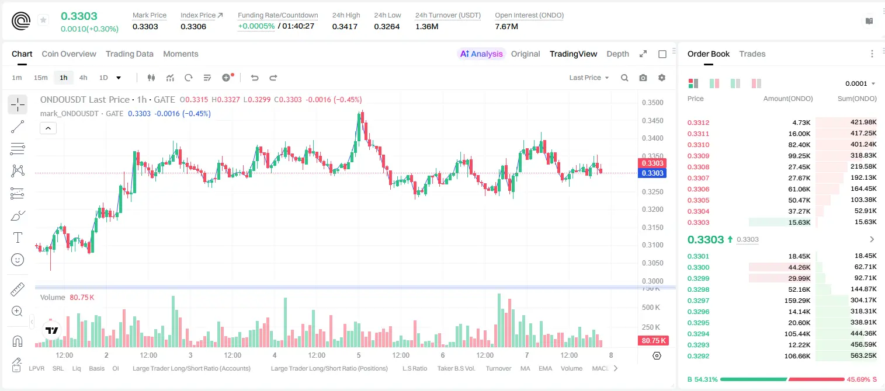Choose the text annotation tool

(x=18, y=238)
